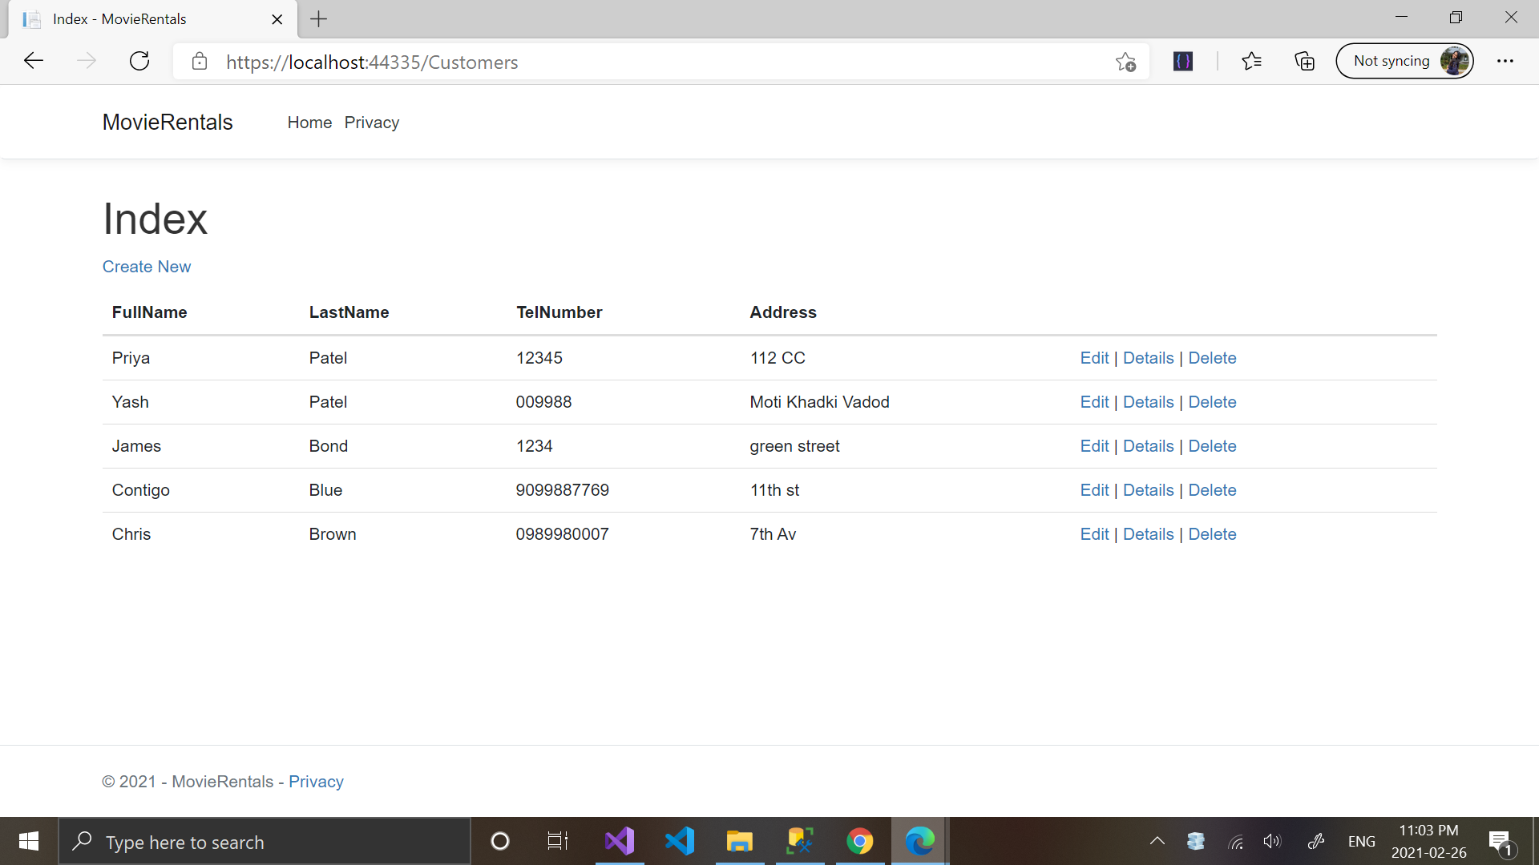Screen dimensions: 1539x865
Task: Open the MovieRentals brand link
Action: point(168,123)
